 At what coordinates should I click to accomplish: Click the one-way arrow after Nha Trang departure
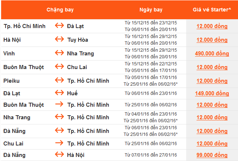pyautogui.click(x=59, y=117)
